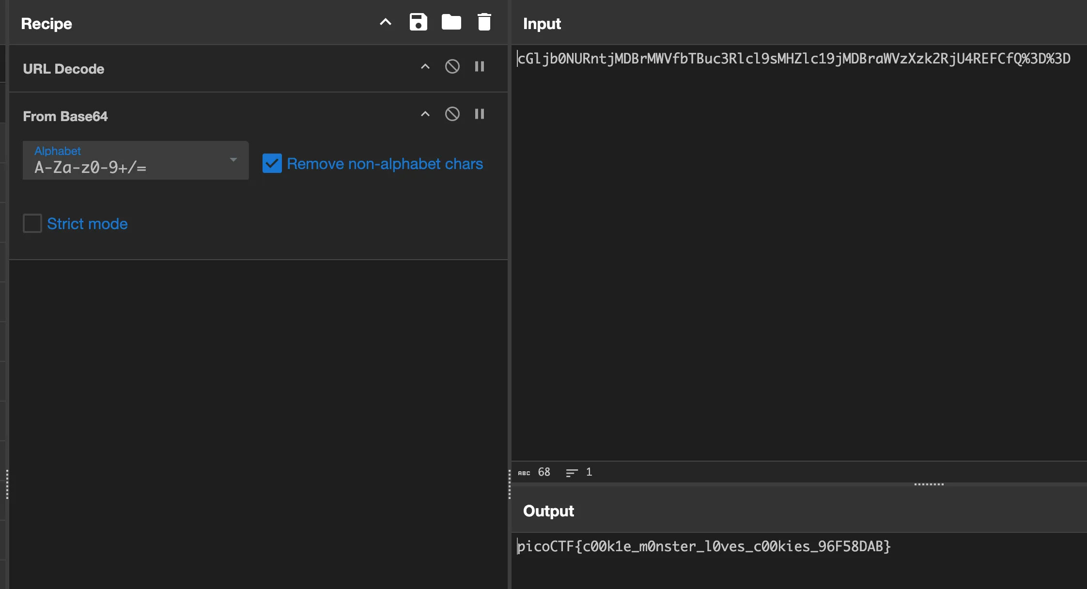The image size is (1087, 589).
Task: Click the Output panel header
Action: point(548,511)
